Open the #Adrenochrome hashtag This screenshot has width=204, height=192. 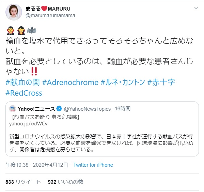tap(70, 82)
